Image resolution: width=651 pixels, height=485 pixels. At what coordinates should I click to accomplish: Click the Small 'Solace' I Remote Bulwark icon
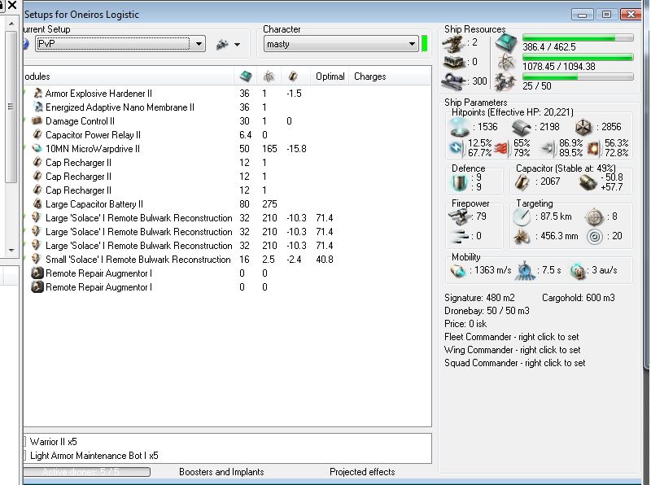pos(37,259)
